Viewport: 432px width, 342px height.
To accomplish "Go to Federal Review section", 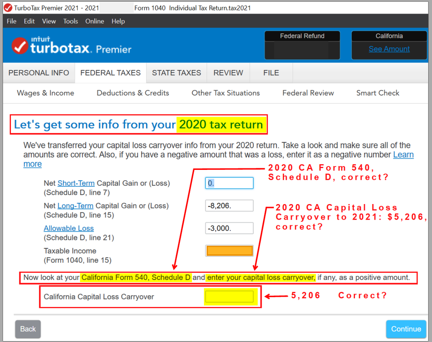I will [x=308, y=93].
